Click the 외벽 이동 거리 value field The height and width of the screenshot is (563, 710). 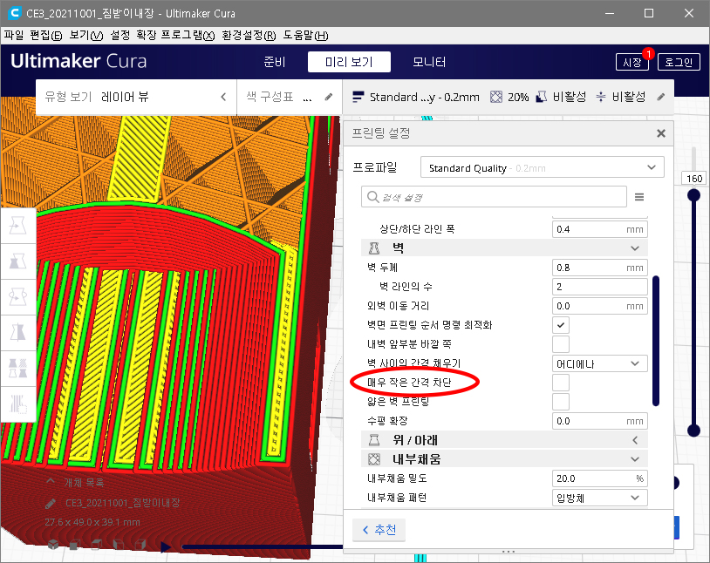pyautogui.click(x=599, y=306)
